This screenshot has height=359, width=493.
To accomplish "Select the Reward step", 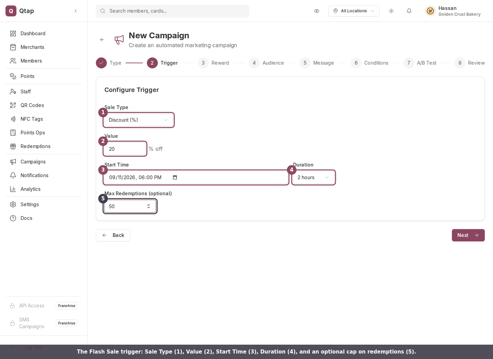I will click(213, 63).
